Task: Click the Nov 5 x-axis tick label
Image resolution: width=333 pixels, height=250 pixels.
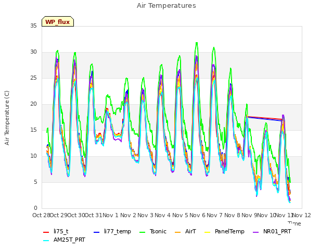Action: click(x=180, y=216)
